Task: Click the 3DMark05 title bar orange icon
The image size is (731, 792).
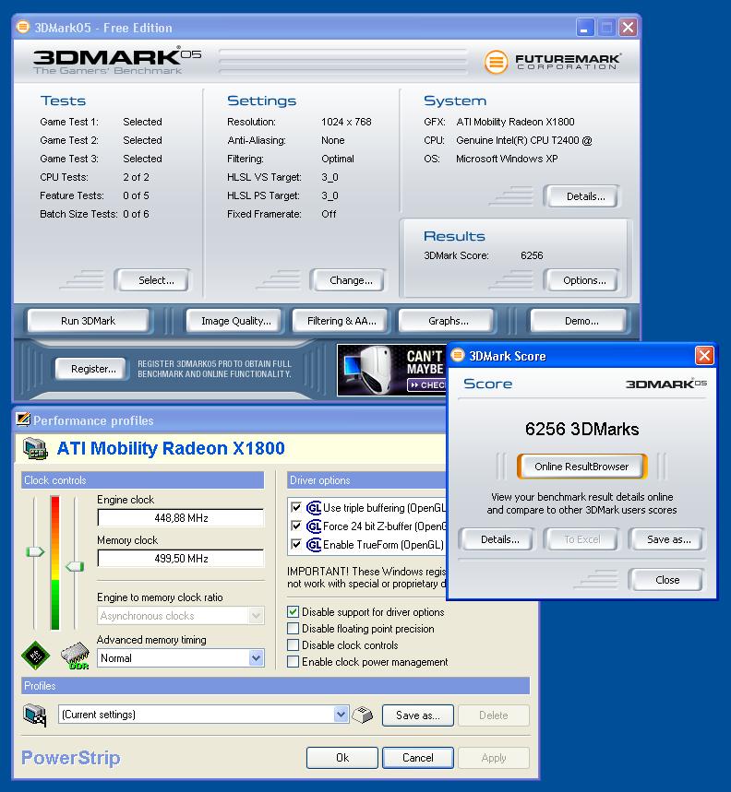Action: pyautogui.click(x=23, y=27)
